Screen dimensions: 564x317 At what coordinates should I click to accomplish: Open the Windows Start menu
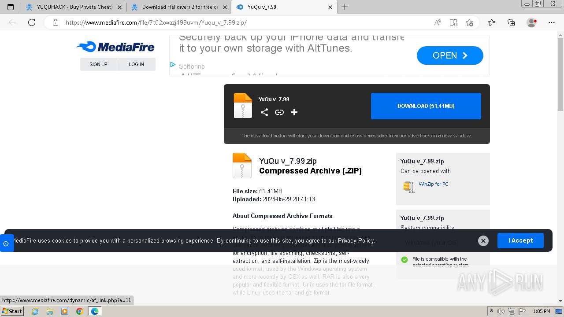[12, 311]
